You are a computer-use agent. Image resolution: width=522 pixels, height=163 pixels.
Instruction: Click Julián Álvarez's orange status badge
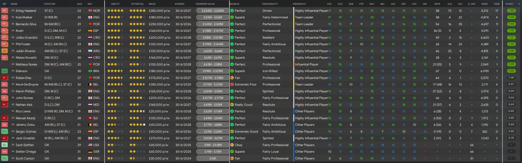(4, 51)
